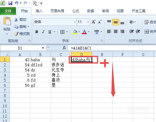Image resolution: width=156 pixels, height=122 pixels.
Task: Click the Undo arrow icon
Action: coord(17,3)
